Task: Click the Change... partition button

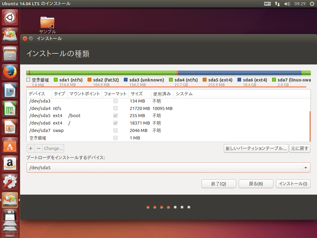Action: pyautogui.click(x=53, y=148)
